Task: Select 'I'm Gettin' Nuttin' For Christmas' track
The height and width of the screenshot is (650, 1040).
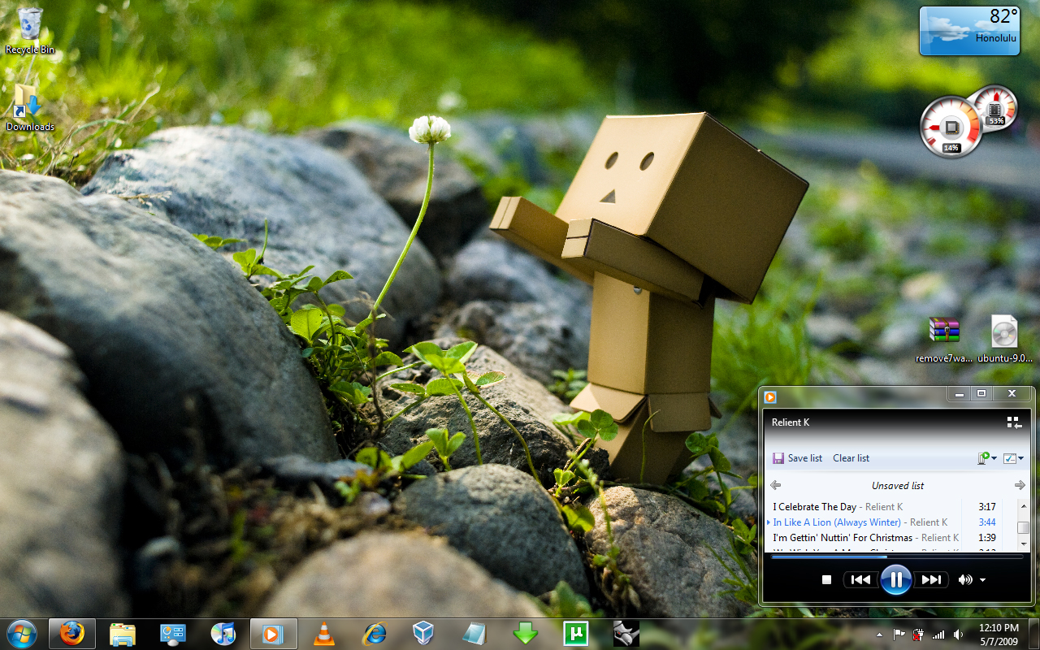Action: pos(842,538)
